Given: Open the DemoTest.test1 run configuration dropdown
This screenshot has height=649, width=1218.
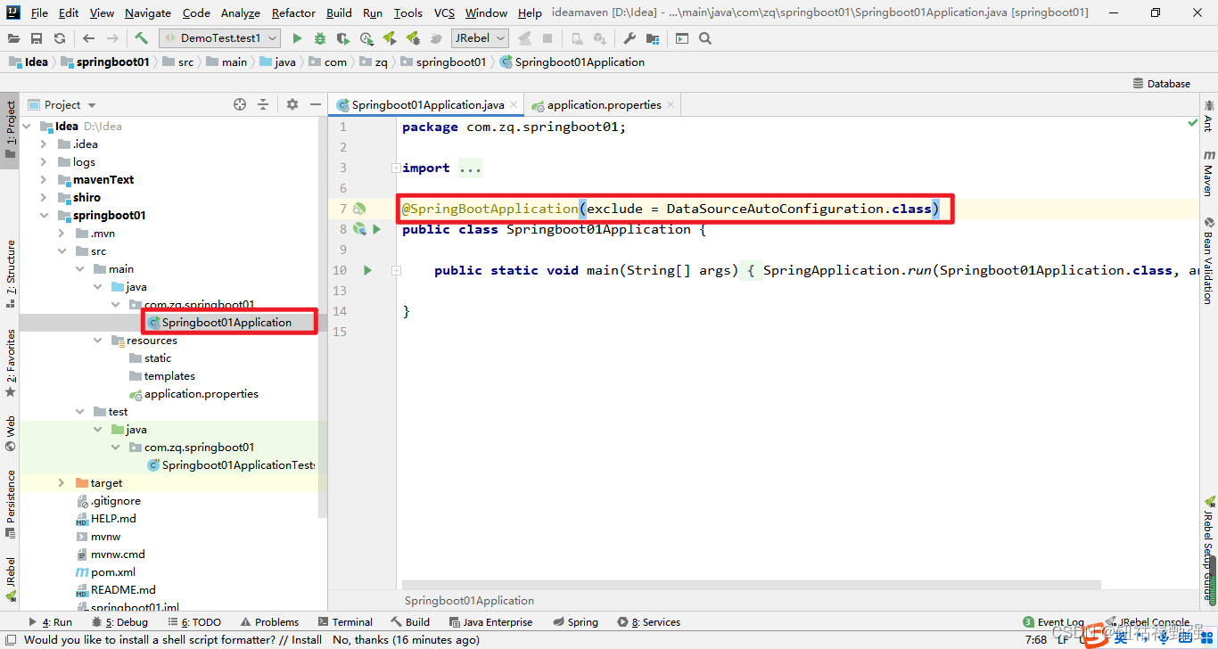Looking at the screenshot, I should tap(219, 38).
